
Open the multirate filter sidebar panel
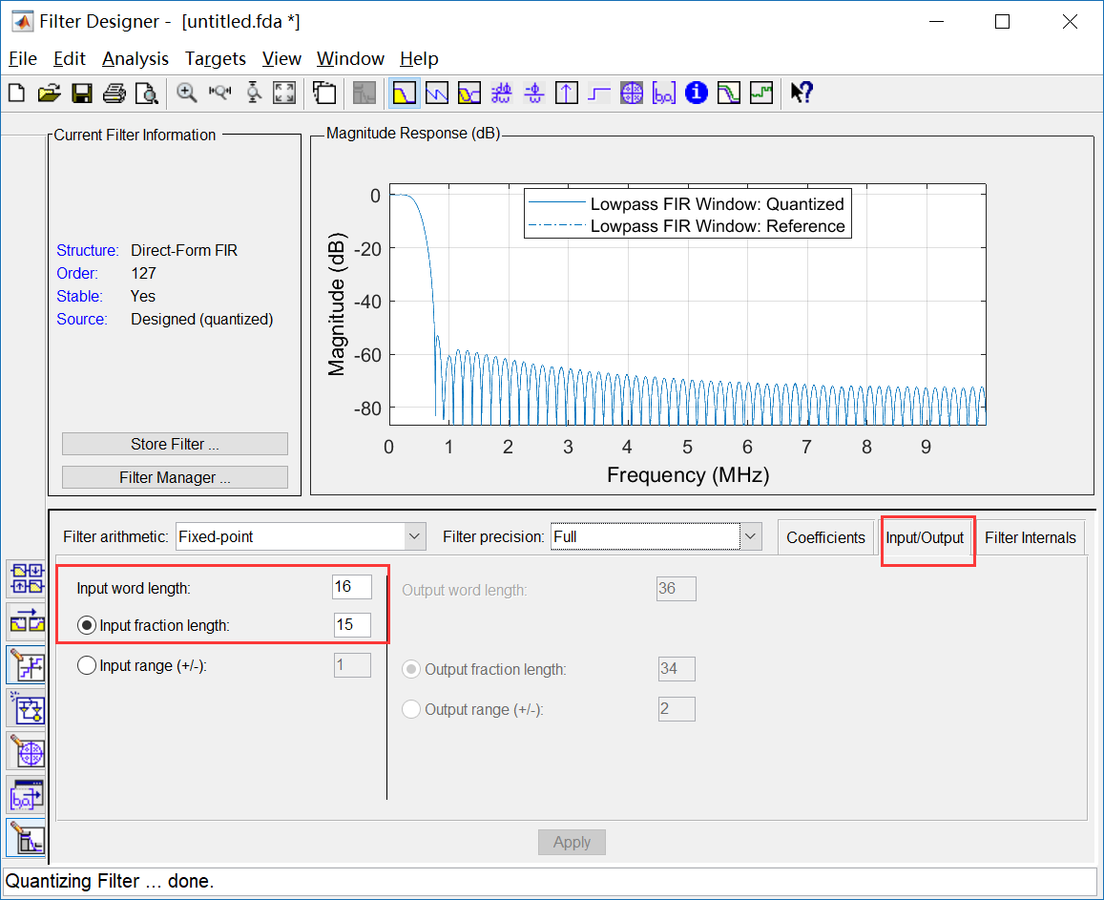pyautogui.click(x=27, y=579)
